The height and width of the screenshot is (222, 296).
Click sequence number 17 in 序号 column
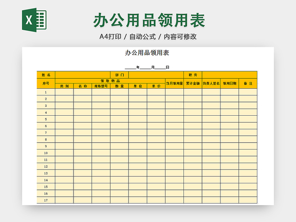pyautogui.click(x=46, y=200)
